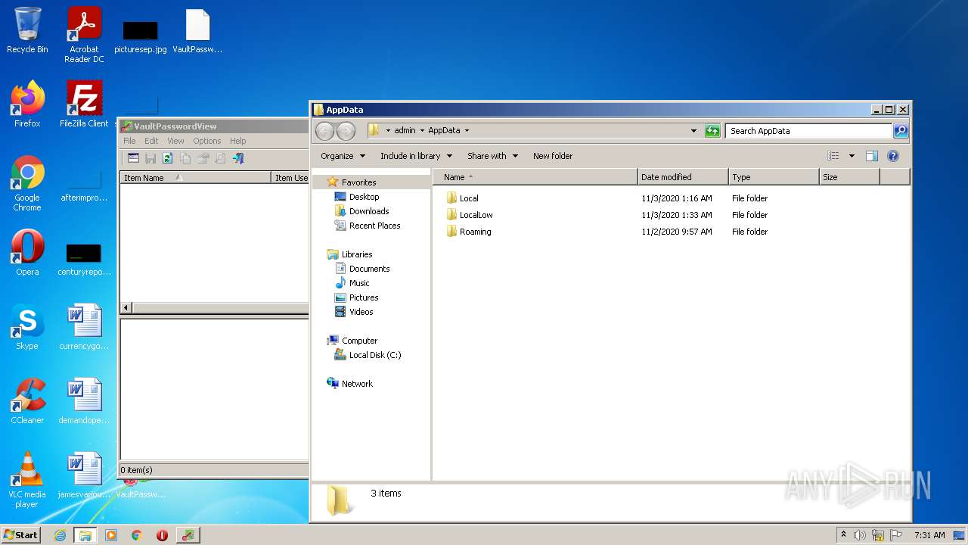Click the Copy icon in VaultPasswordView toolbar
The image size is (968, 545).
(x=185, y=158)
